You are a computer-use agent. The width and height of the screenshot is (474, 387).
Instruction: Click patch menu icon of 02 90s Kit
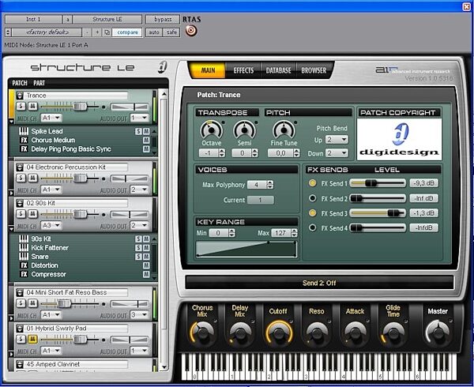pyautogui.click(x=20, y=203)
